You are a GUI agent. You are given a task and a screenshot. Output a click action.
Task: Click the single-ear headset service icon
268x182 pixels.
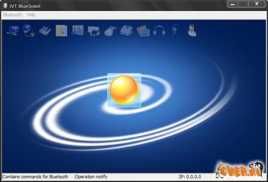tap(176, 30)
